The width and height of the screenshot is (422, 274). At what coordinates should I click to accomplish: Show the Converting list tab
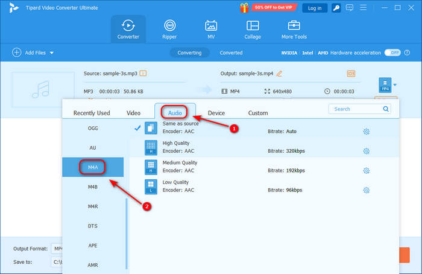point(189,53)
